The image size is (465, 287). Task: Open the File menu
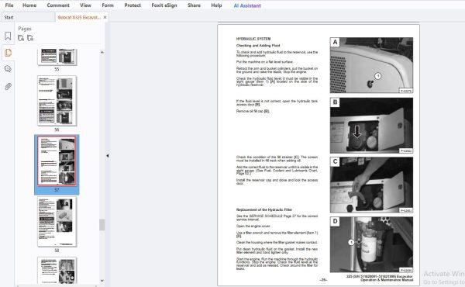point(9,5)
